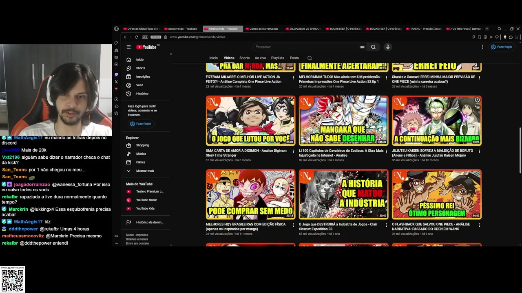Click Fazer login button in the sidebar

[141, 124]
